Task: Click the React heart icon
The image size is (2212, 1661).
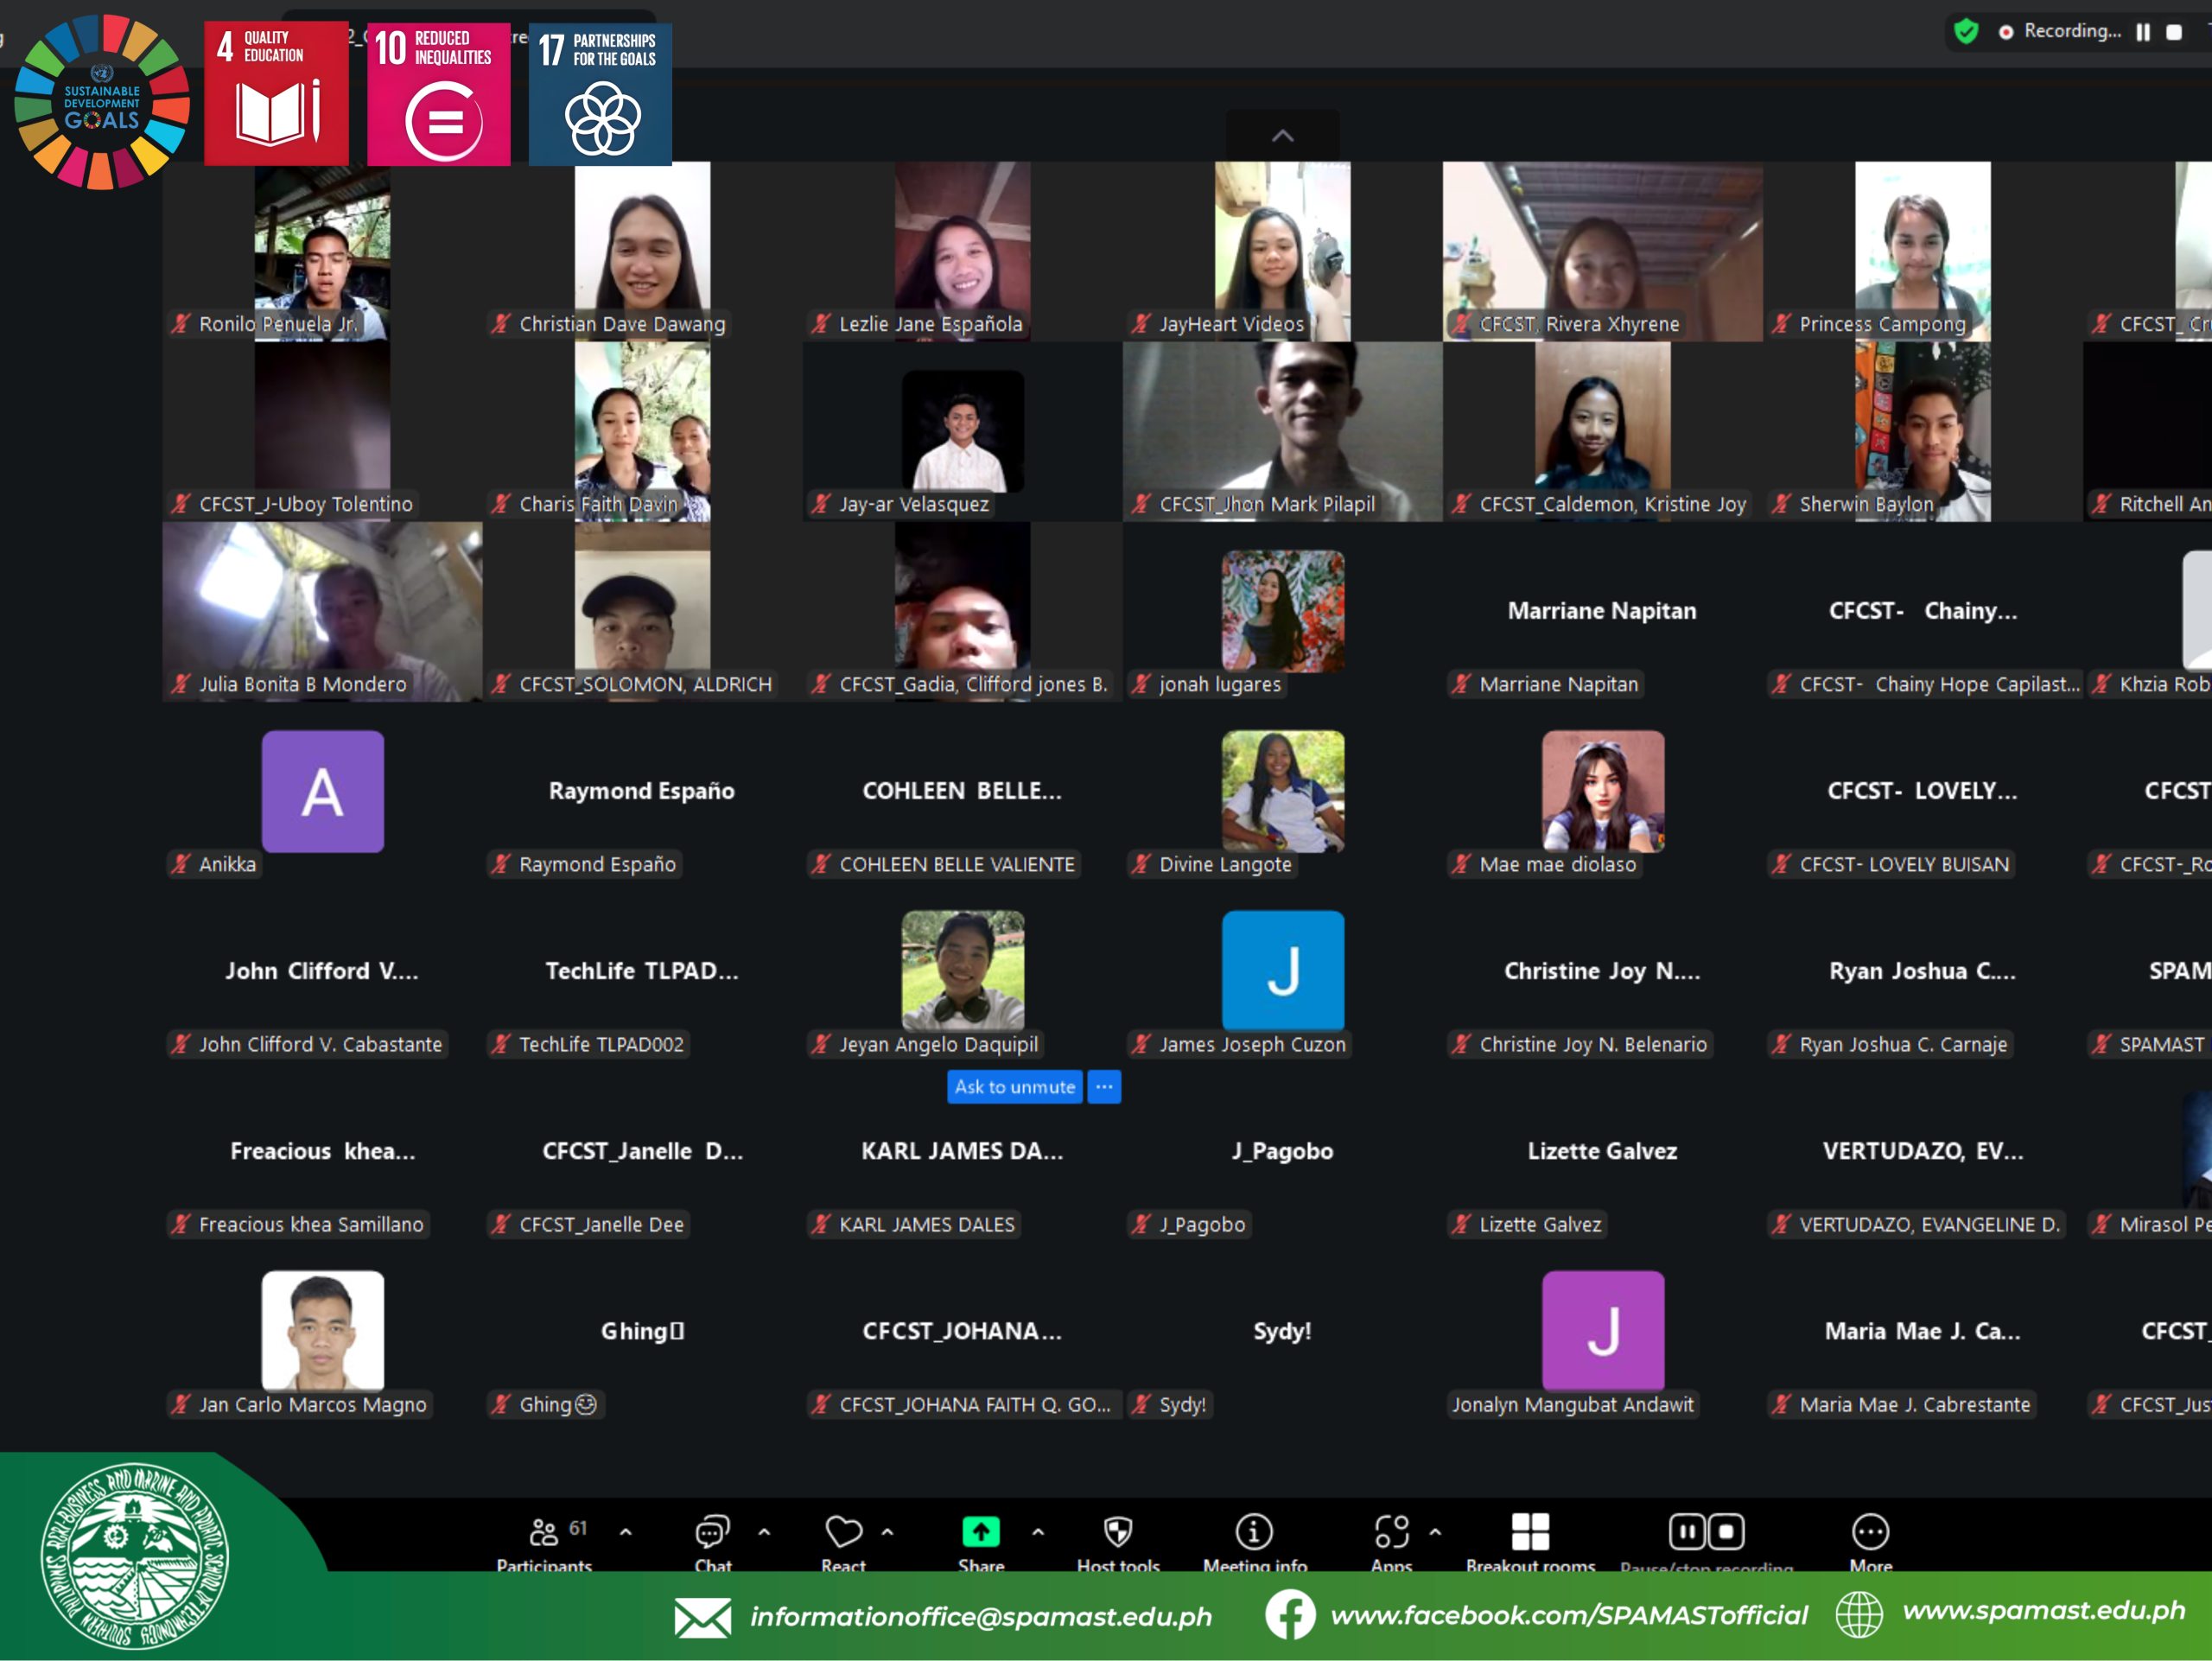Action: (843, 1531)
